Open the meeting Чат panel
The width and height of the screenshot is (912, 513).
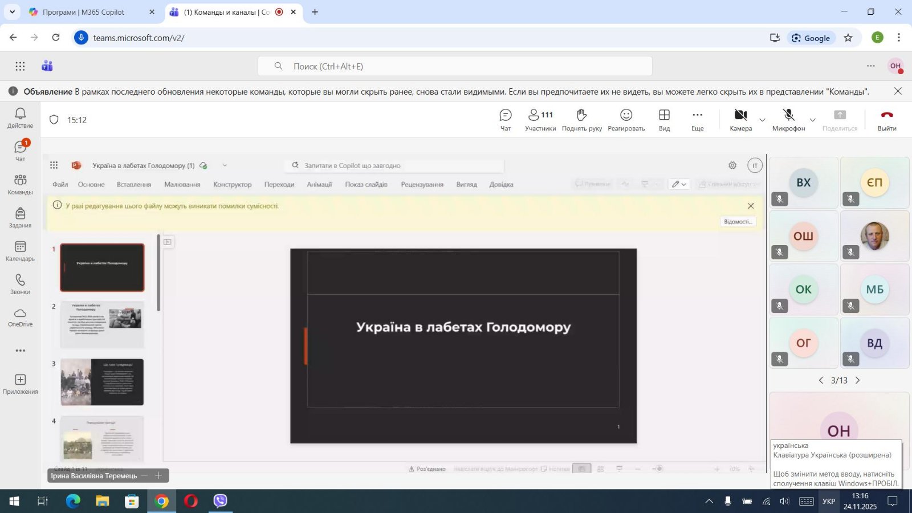point(505,120)
